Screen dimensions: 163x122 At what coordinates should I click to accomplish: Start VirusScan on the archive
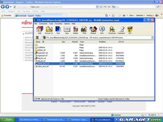(112, 30)
